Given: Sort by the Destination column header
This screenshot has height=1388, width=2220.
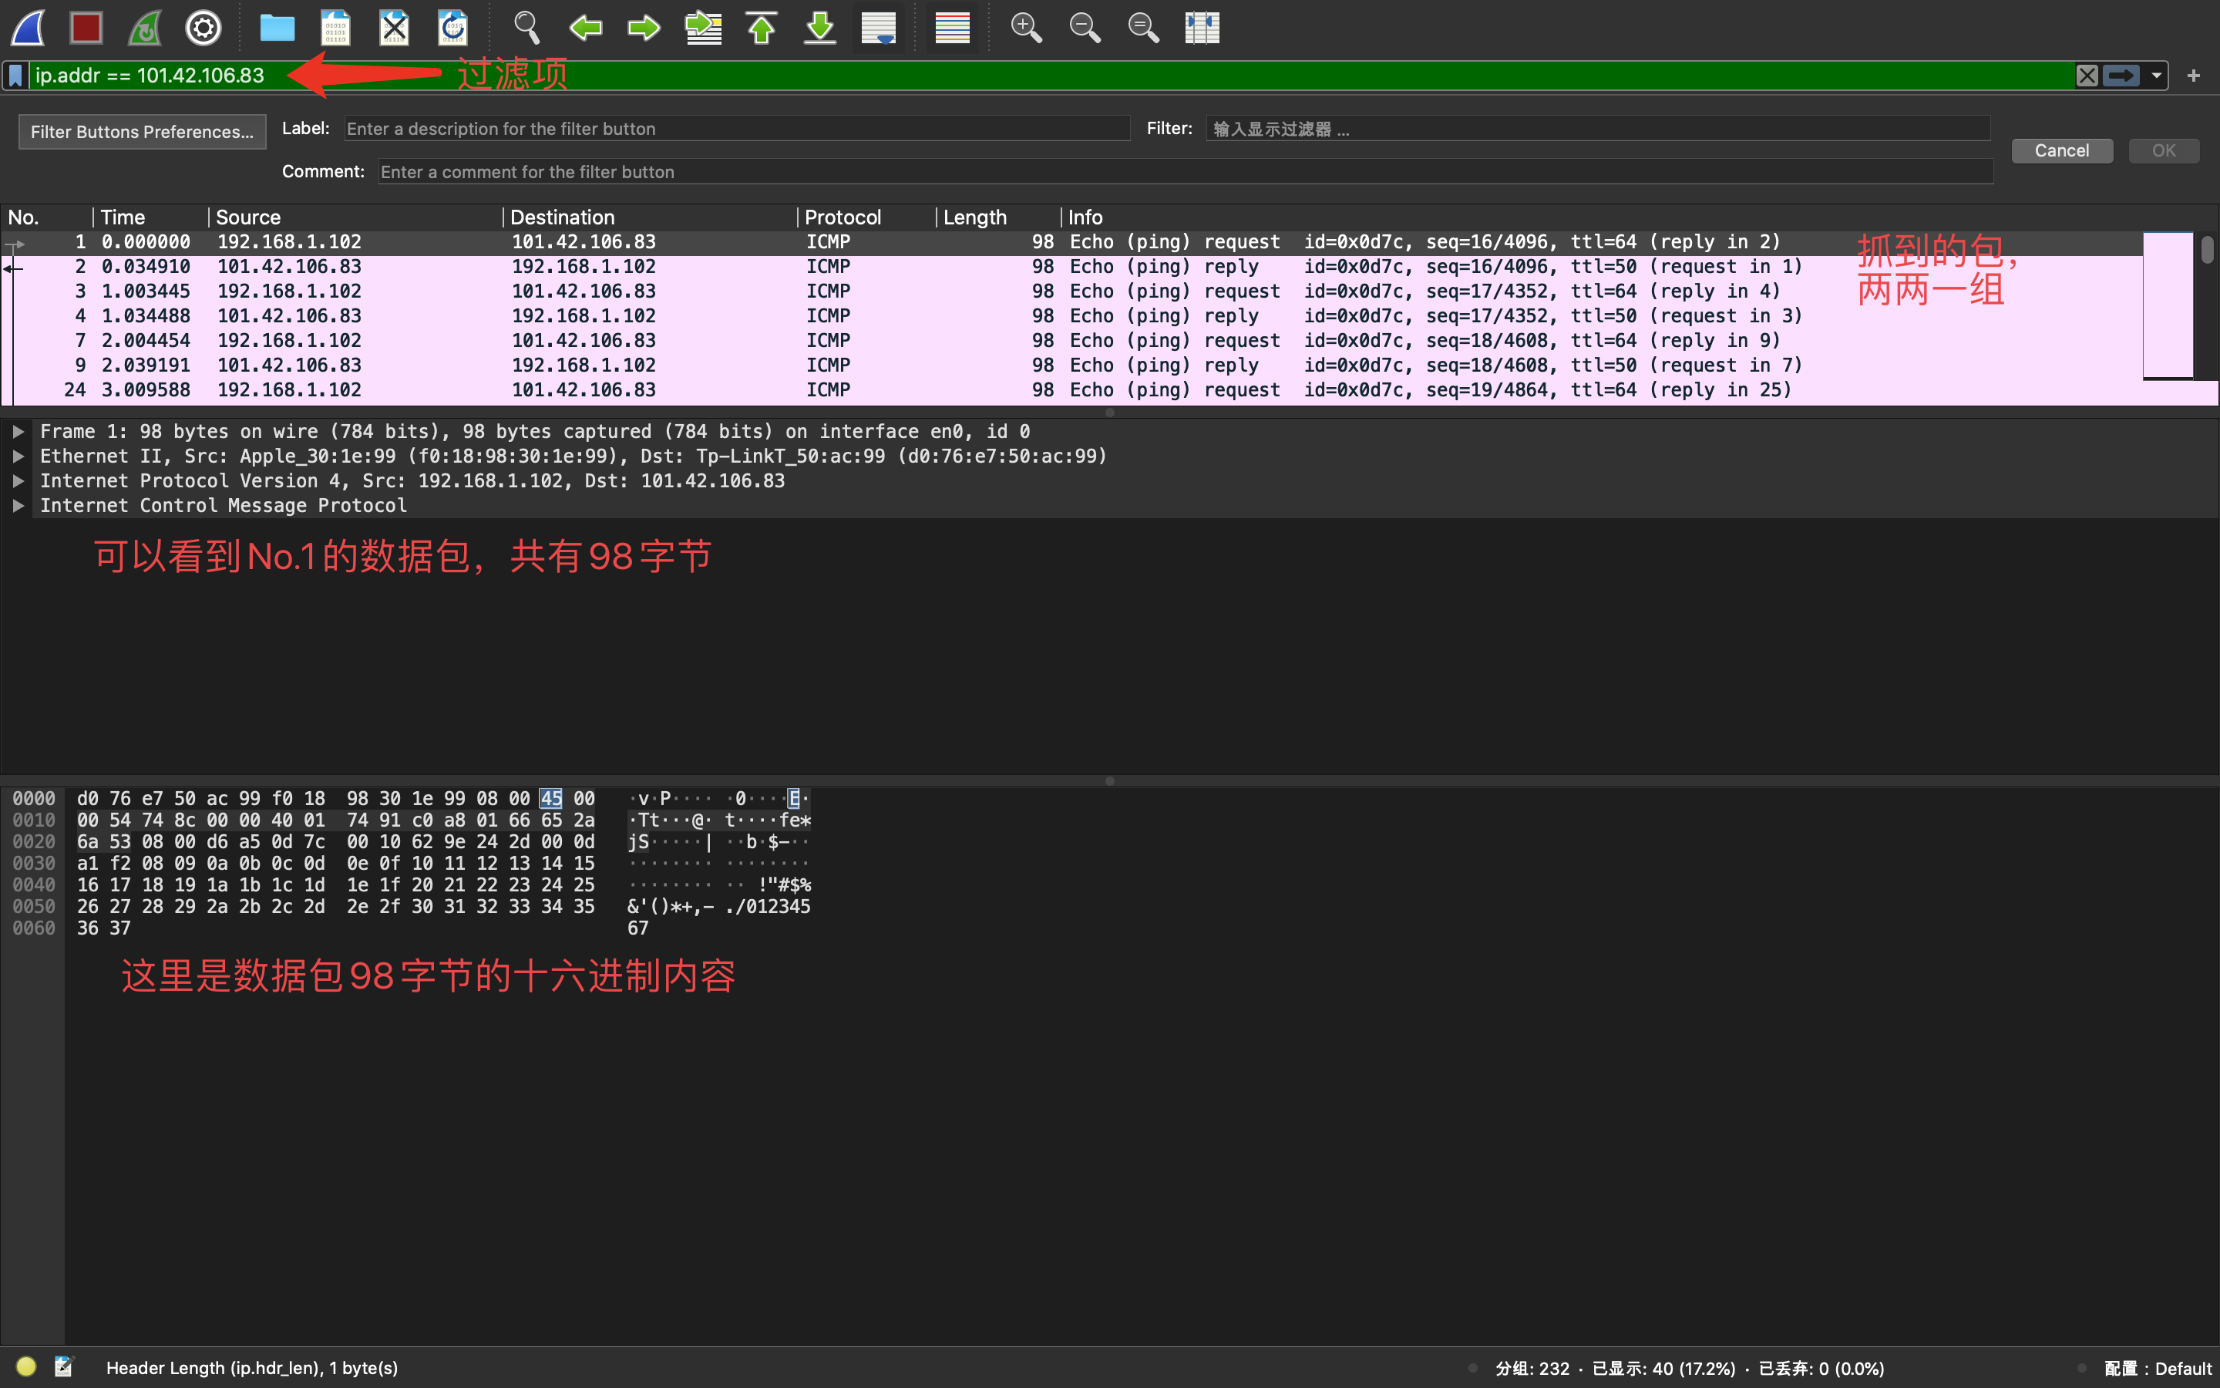Looking at the screenshot, I should tap(650, 217).
